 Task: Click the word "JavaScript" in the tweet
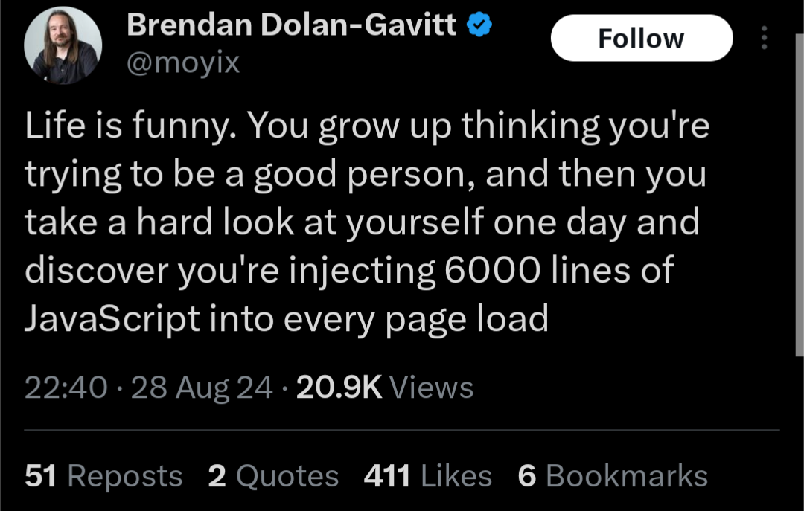pyautogui.click(x=112, y=318)
